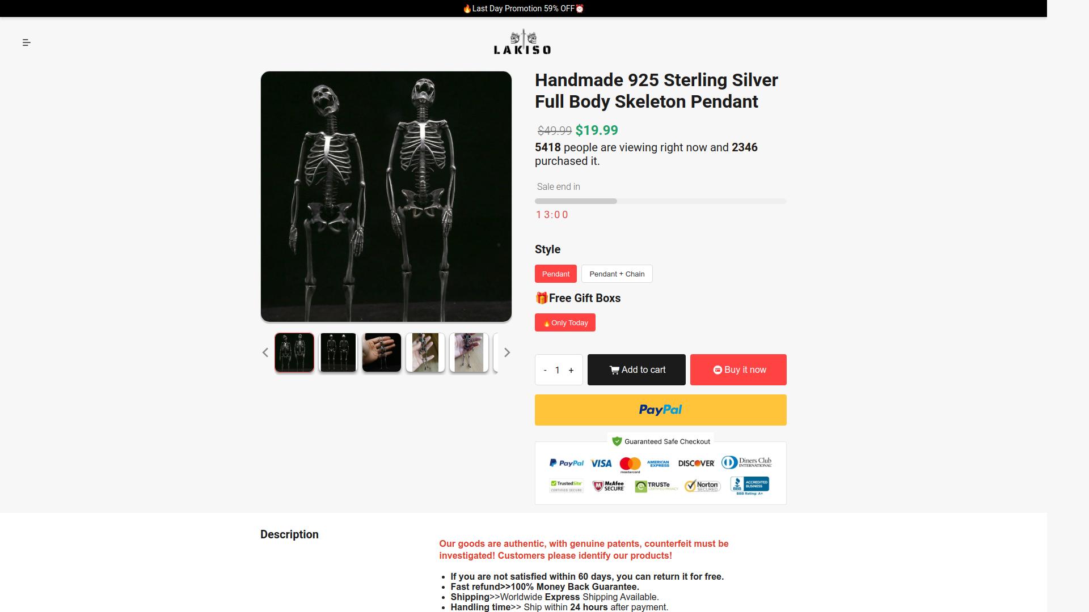Screen dimensions: 1089x612
Task: Click the Buy it now button
Action: (738, 370)
